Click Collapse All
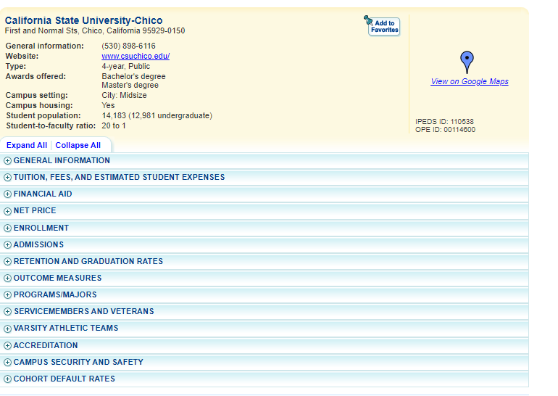The image size is (558, 396). (x=78, y=145)
